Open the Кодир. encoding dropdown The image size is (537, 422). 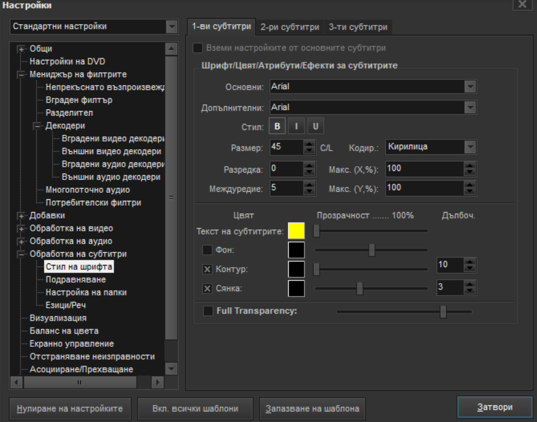tap(470, 147)
